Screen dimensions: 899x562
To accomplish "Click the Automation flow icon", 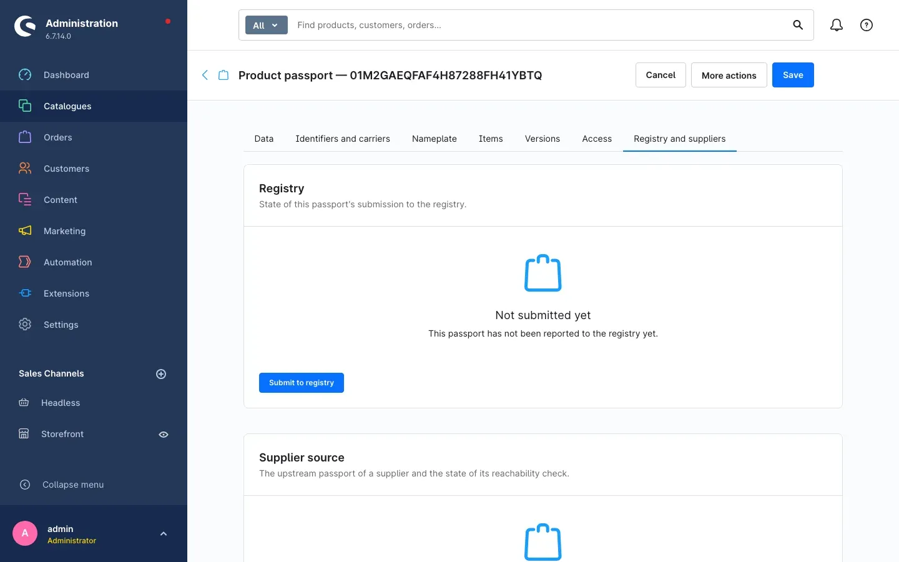I will 25,262.
